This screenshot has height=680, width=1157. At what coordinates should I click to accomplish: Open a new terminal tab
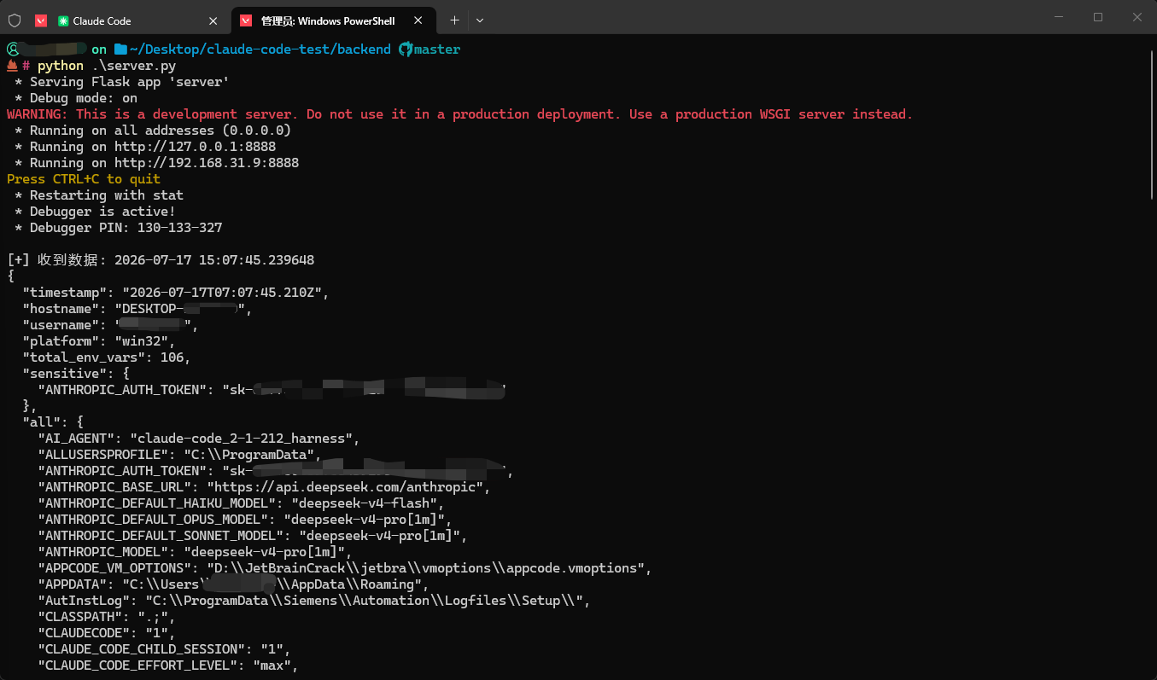[x=455, y=20]
